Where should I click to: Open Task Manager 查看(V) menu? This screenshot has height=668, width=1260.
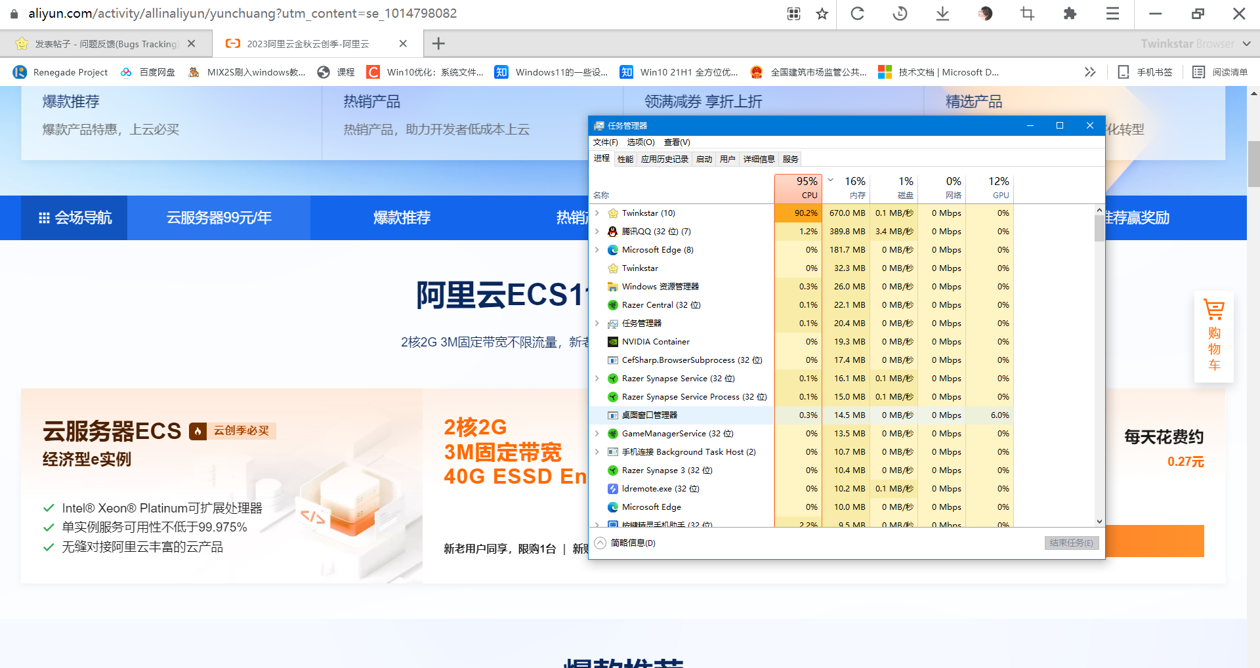pyautogui.click(x=677, y=142)
